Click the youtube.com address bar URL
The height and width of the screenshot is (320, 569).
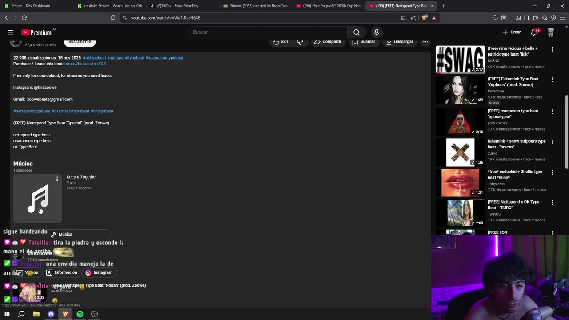coord(165,18)
